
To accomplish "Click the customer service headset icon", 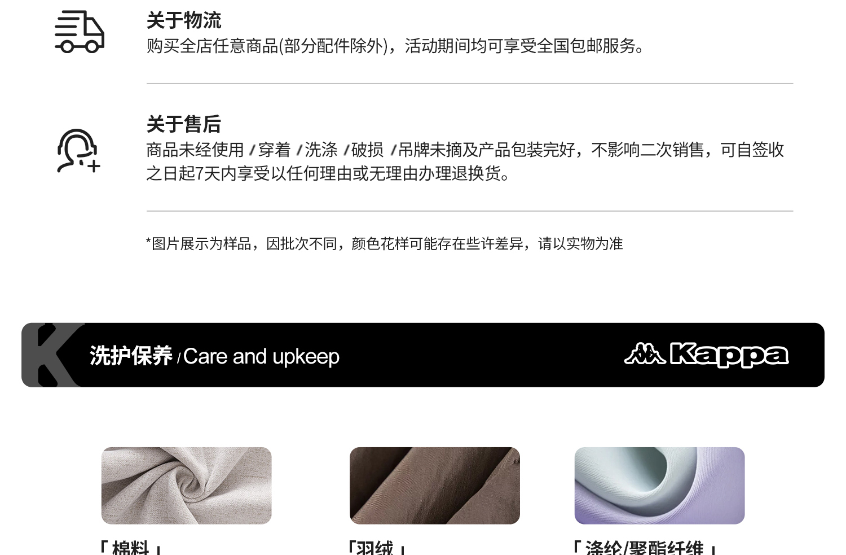I will pos(78,151).
